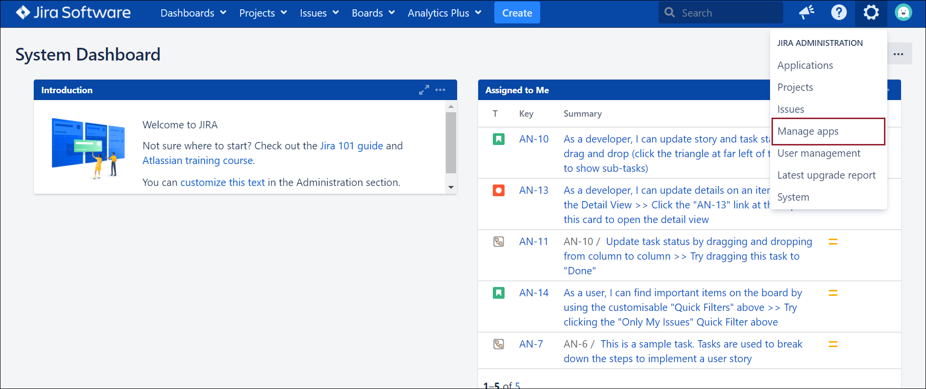Open AN-11 summary about dragging tasks
The width and height of the screenshot is (926, 389).
(x=688, y=256)
